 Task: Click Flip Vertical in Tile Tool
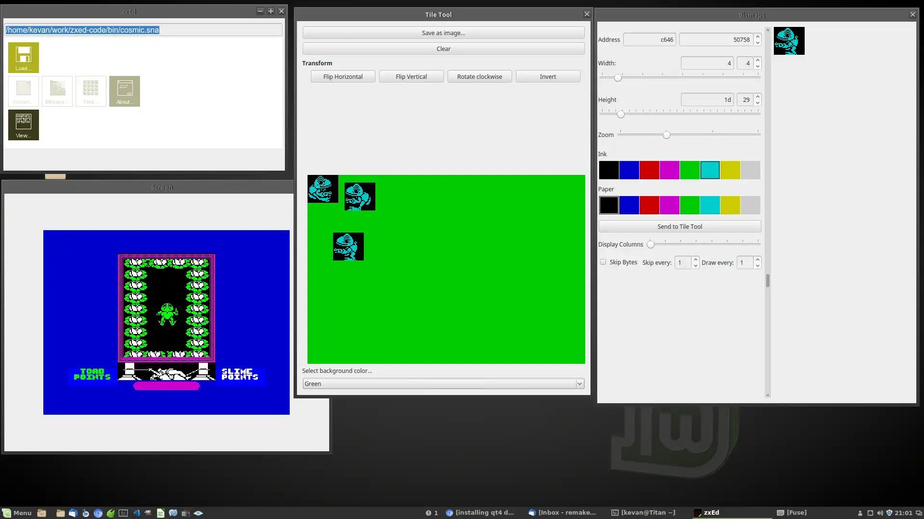click(x=411, y=76)
